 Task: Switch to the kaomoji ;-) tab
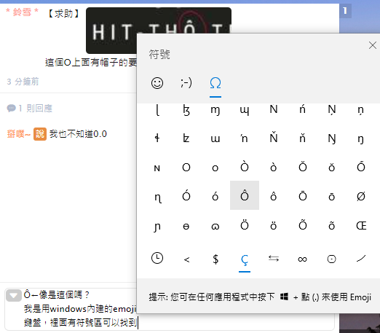point(186,83)
